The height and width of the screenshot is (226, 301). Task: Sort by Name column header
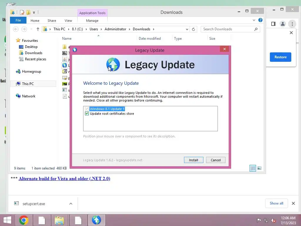click(67, 39)
